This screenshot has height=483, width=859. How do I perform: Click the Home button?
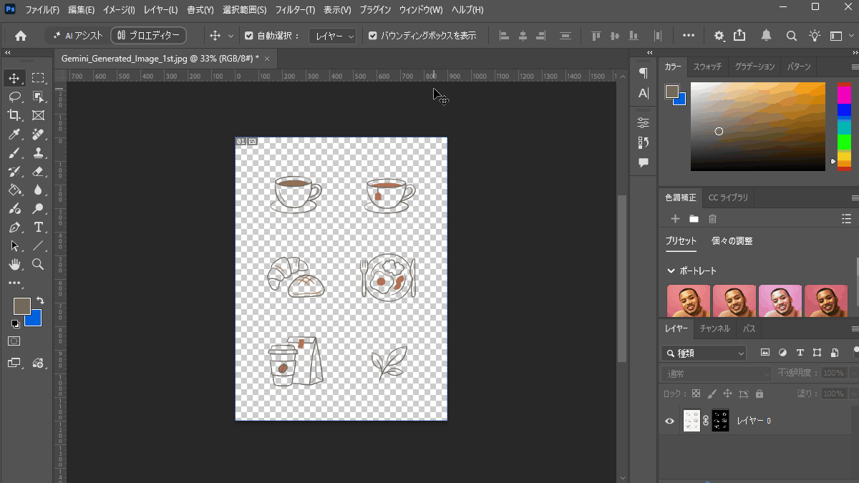[21, 36]
